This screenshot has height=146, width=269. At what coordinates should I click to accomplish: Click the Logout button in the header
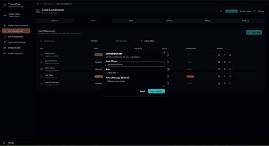point(259,11)
